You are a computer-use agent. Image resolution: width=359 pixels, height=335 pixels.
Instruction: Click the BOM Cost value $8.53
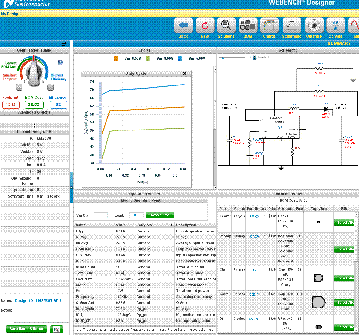pos(33,104)
